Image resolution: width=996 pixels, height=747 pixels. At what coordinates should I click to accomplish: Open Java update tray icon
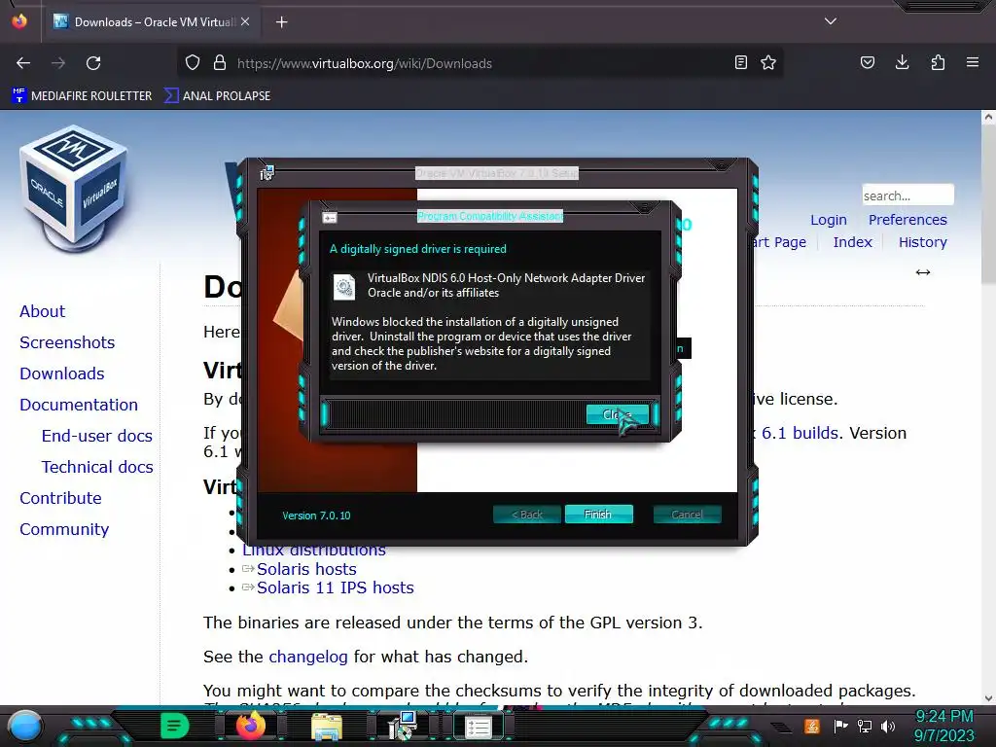click(x=811, y=726)
